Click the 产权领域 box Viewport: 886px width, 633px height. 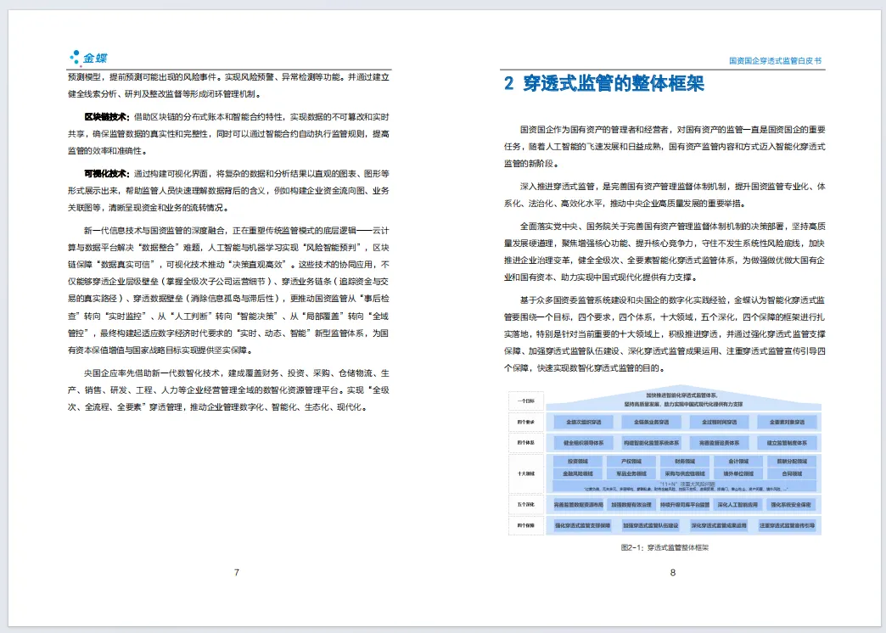(631, 462)
